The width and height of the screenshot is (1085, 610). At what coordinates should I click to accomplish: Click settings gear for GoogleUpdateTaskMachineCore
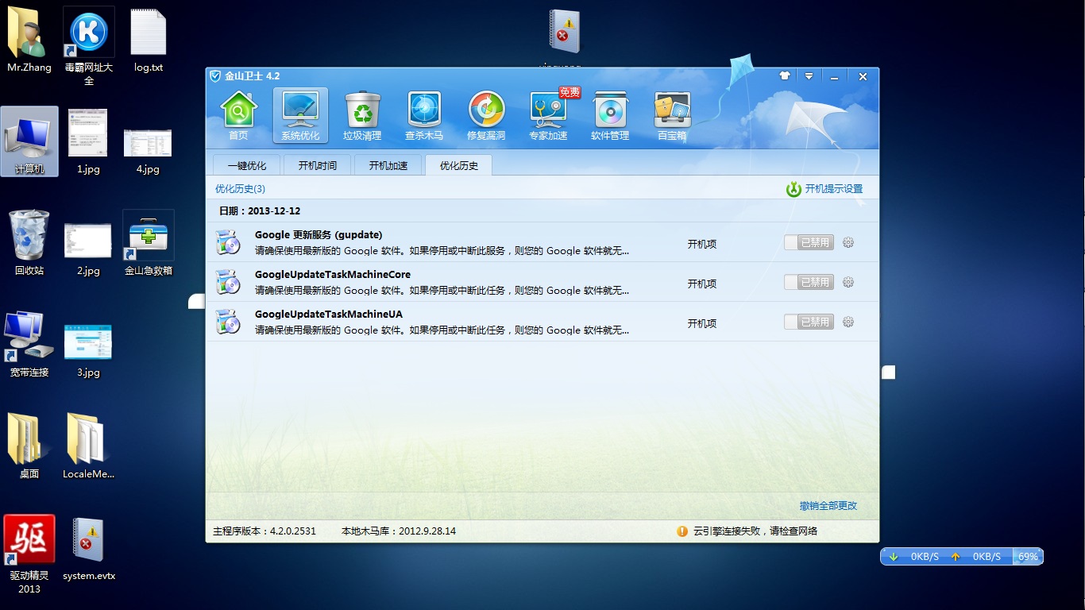coord(848,282)
